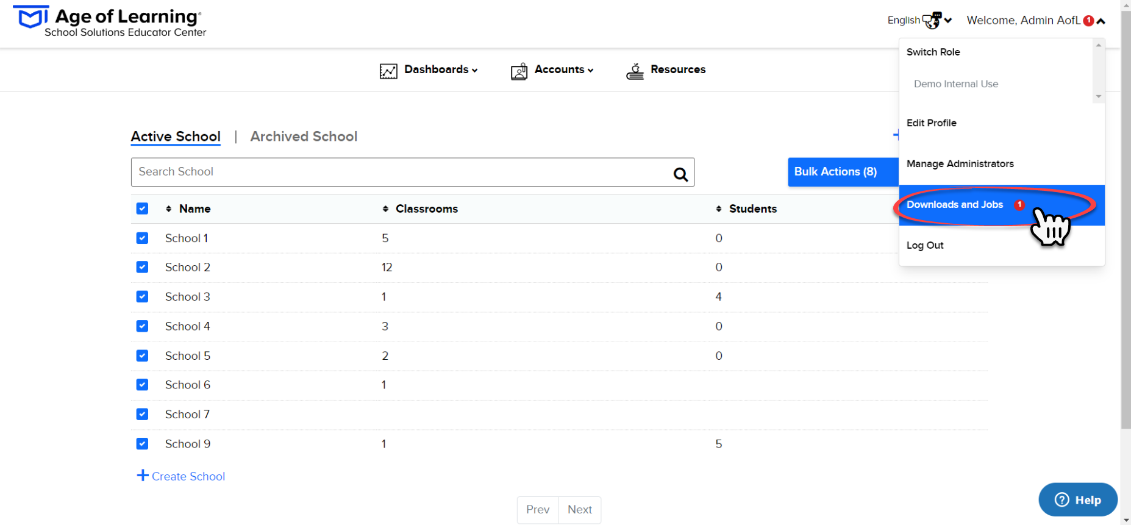Image resolution: width=1131 pixels, height=525 pixels.
Task: Click the Classrooms column header text
Action: coord(427,209)
